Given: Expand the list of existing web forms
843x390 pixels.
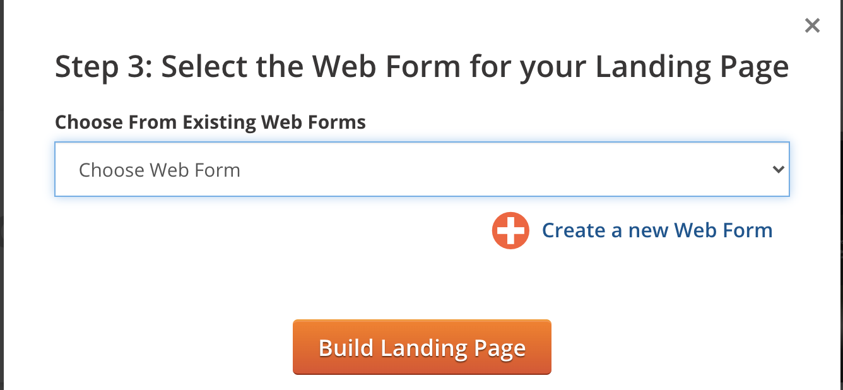Looking at the screenshot, I should click(422, 169).
